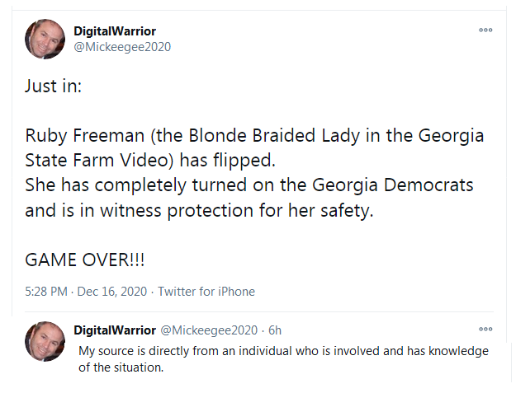
Task: Open the Twitter for iPhone source link
Action: (206, 292)
